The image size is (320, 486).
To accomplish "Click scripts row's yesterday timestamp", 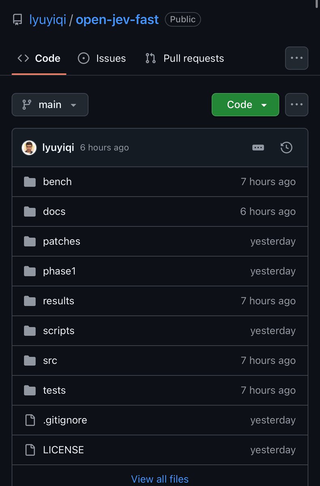I will (273, 330).
